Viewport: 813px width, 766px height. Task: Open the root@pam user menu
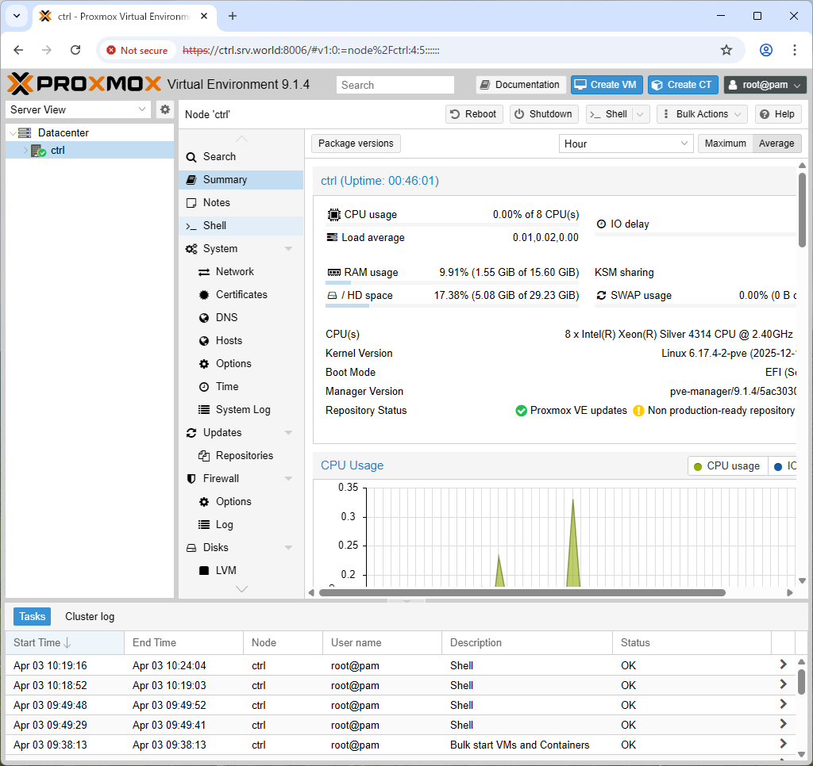(x=765, y=85)
